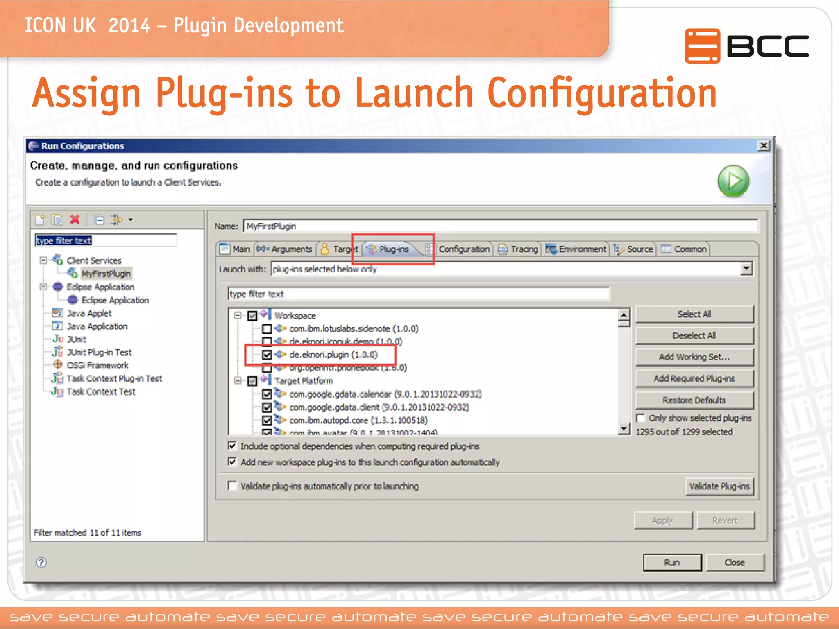This screenshot has height=629, width=839.
Task: Collapse the Client Services tree node
Action: click(x=43, y=260)
